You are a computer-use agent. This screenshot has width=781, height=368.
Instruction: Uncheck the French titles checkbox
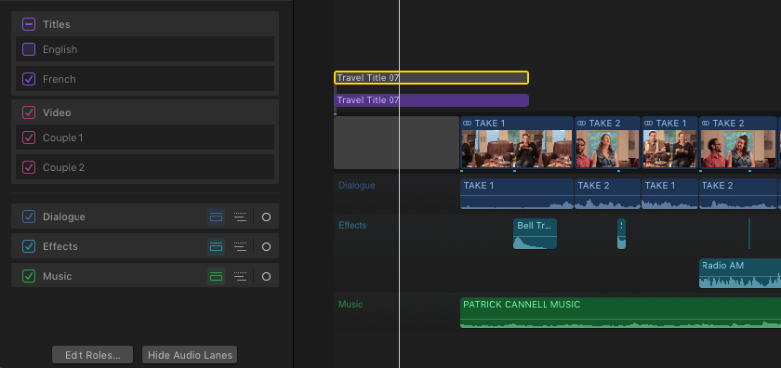coord(29,79)
